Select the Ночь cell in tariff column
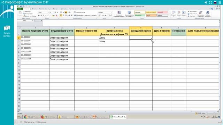 click(x=114, y=41)
